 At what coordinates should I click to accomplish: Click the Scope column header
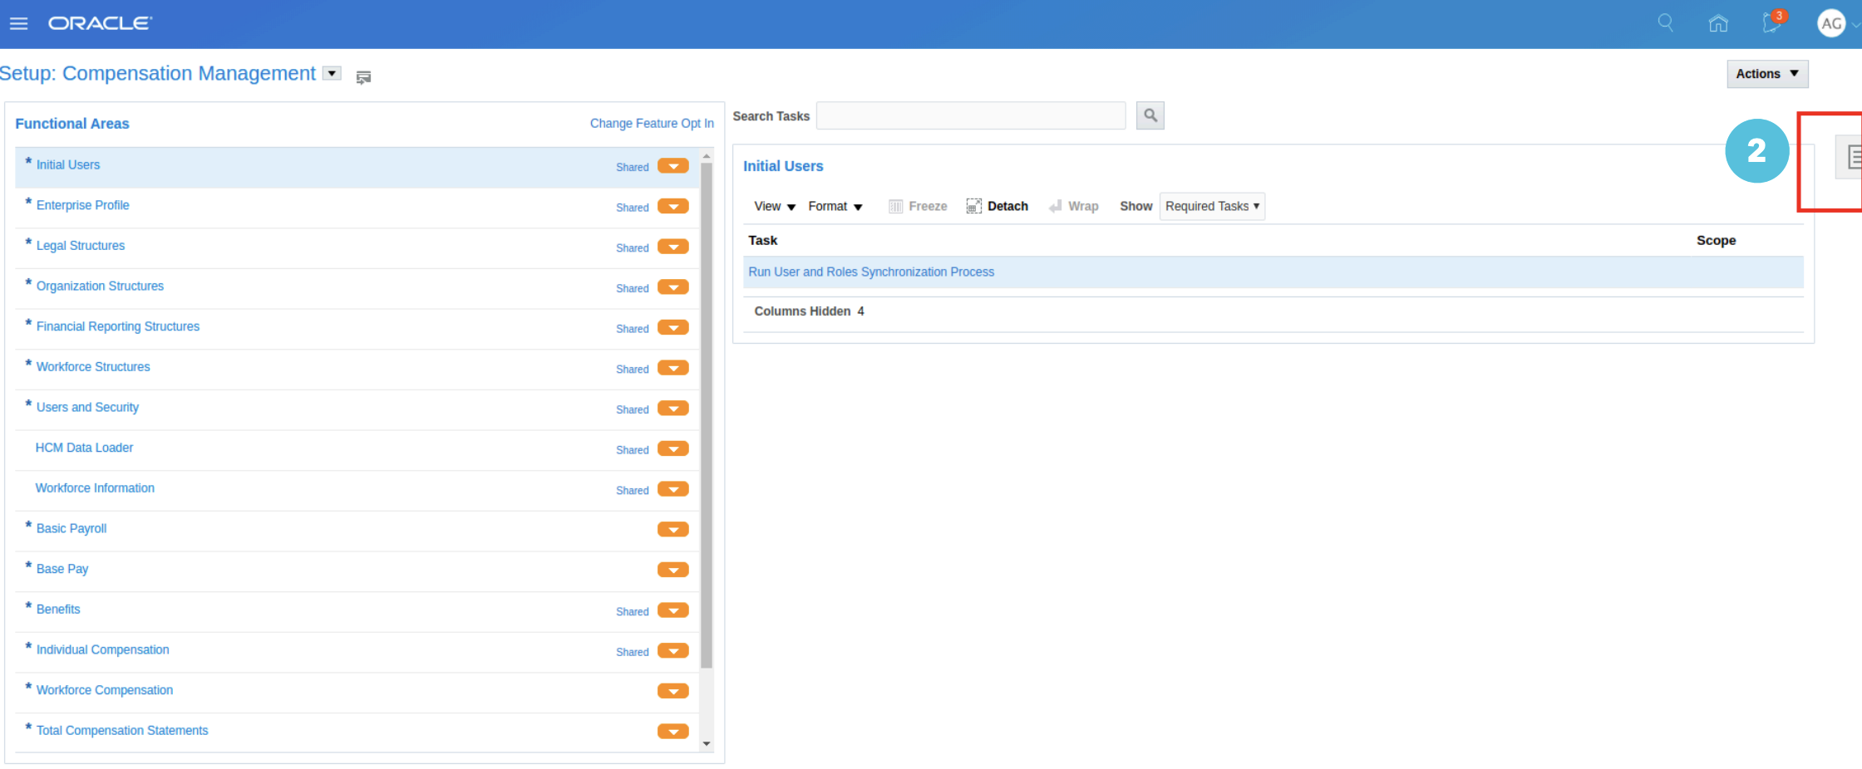[1716, 240]
